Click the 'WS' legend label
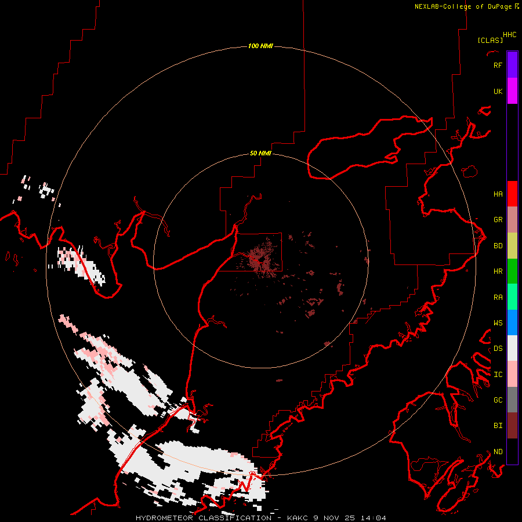The image size is (522, 522). click(498, 322)
